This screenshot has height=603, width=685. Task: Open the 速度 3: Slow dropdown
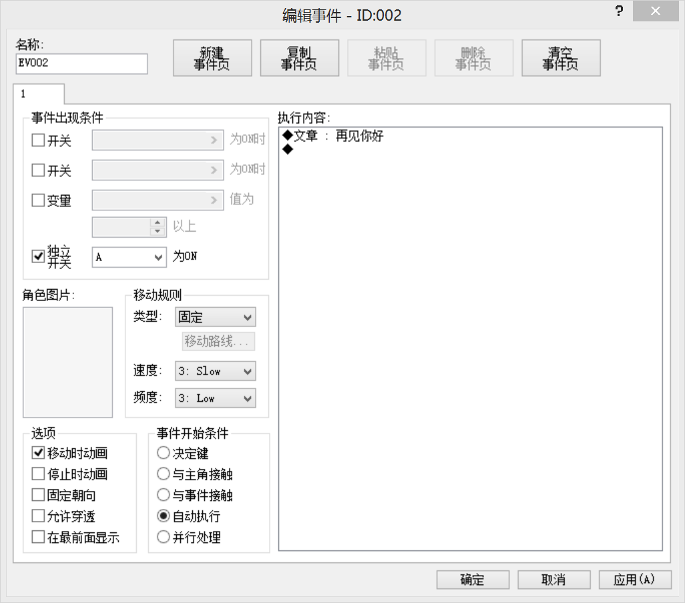[x=216, y=371]
